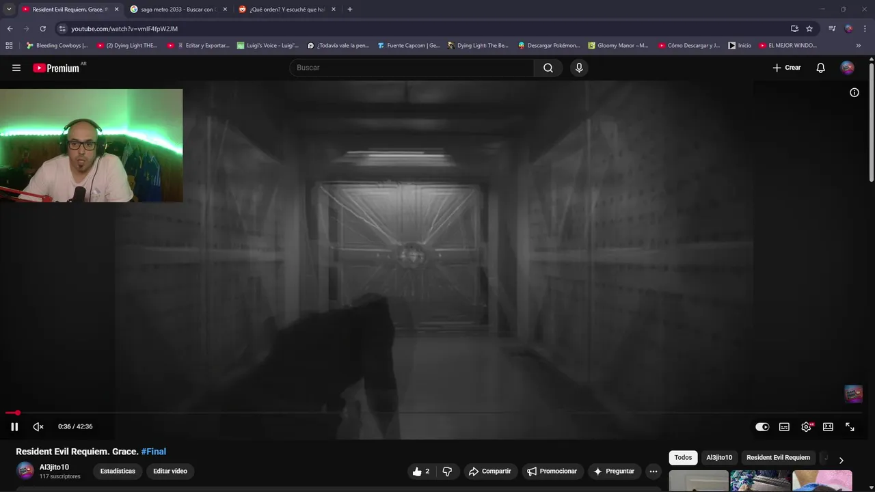The image size is (875, 492).
Task: Open the player settings gear
Action: coord(806,426)
